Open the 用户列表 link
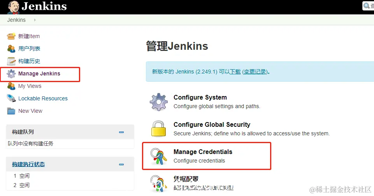Image resolution: width=374 pixels, height=196 pixels. pyautogui.click(x=29, y=49)
